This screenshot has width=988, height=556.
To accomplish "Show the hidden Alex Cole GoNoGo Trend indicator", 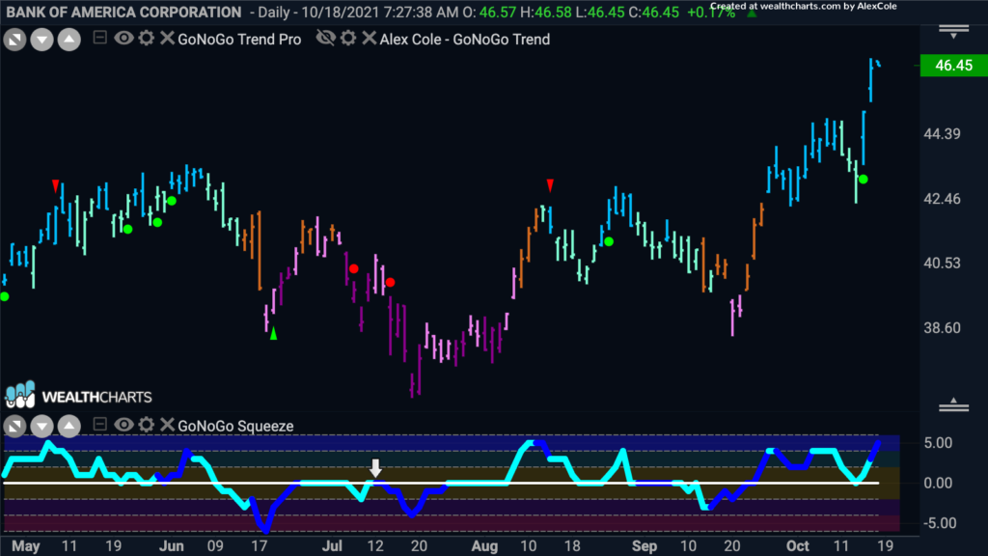I will point(326,38).
